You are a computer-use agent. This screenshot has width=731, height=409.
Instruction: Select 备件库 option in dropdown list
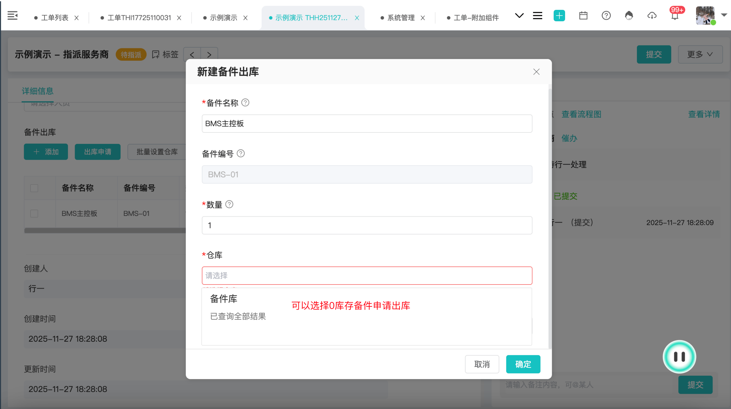pyautogui.click(x=224, y=299)
